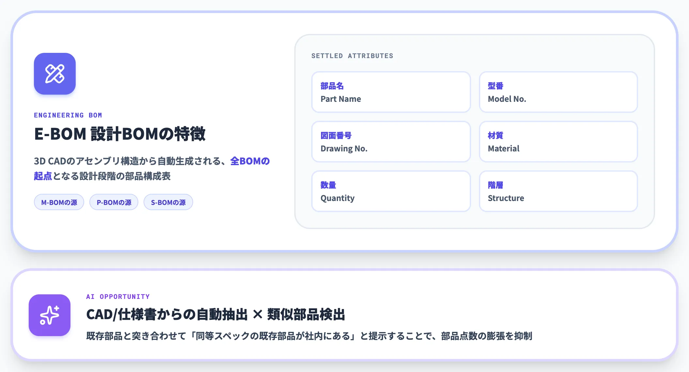Click the pencil-ruler E-BOM design icon
Screen dimensions: 689x372
[55, 74]
